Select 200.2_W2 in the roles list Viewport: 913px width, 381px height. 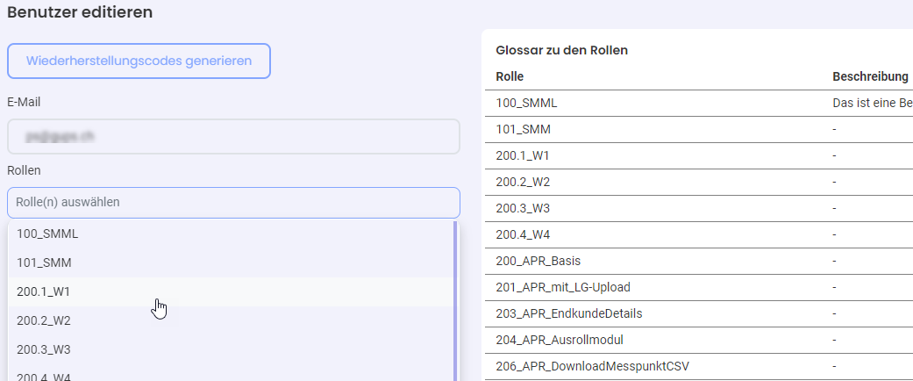(231, 321)
